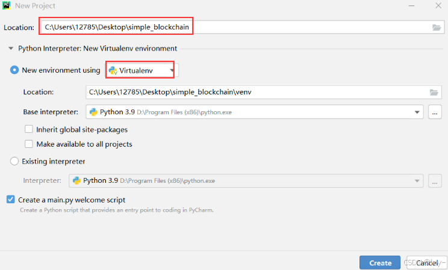Click the Create button

click(380, 263)
